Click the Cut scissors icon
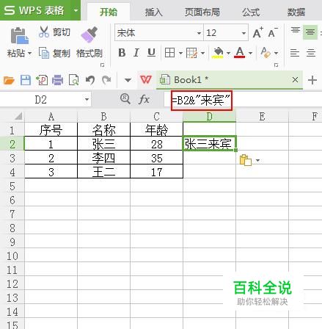Image resolution: width=322 pixels, height=329 pixels. [x=44, y=32]
